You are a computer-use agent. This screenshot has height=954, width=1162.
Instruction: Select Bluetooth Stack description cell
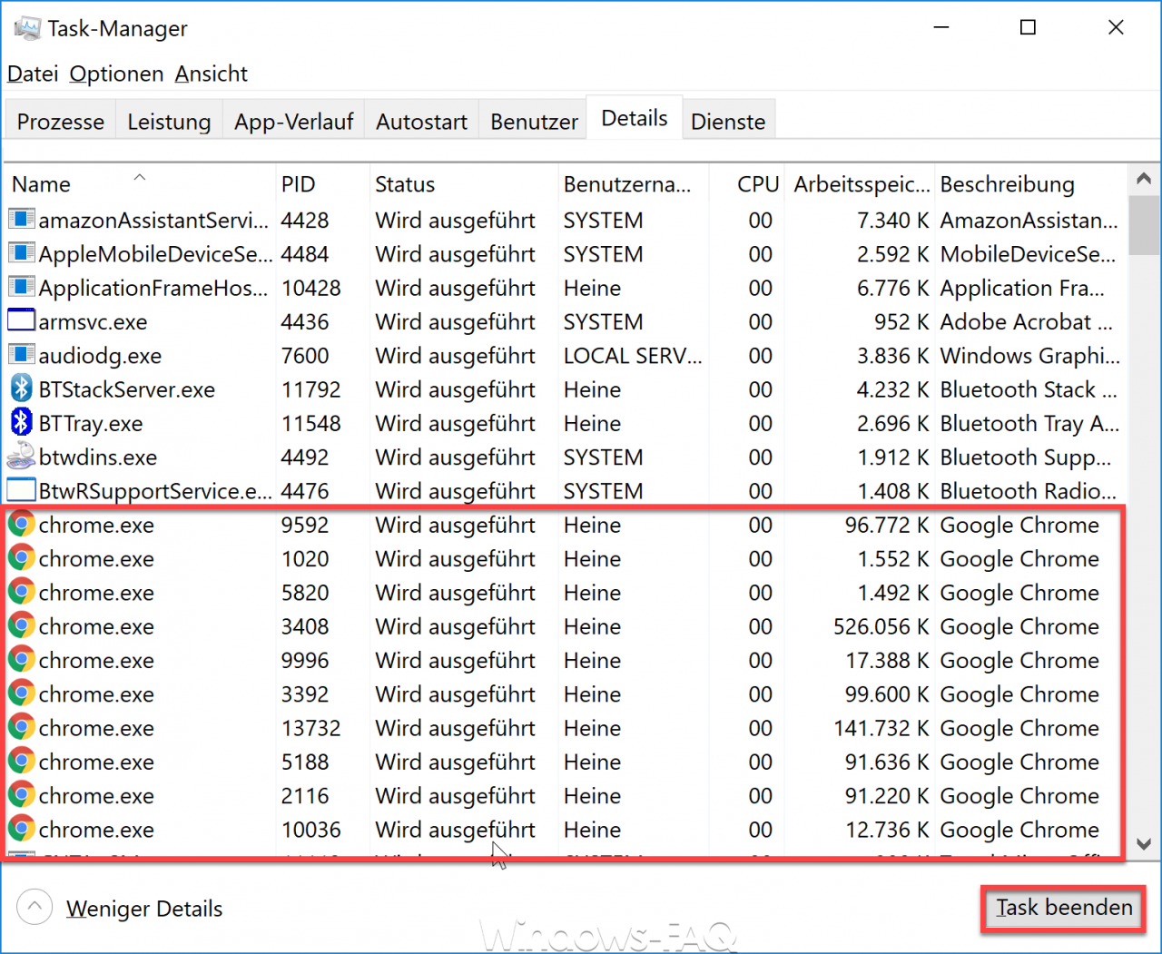pyautogui.click(x=1029, y=389)
